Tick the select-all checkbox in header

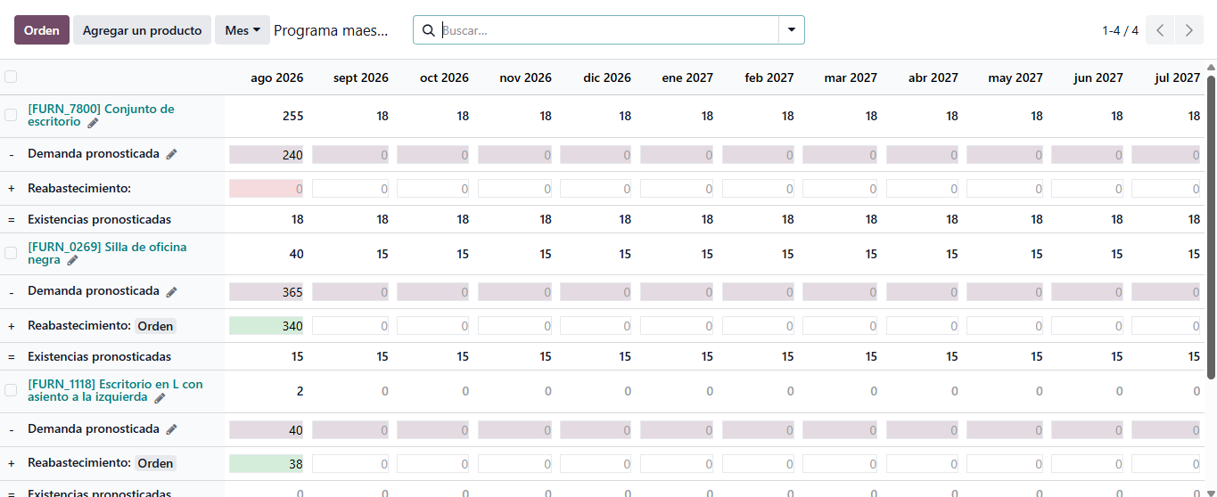tap(11, 77)
